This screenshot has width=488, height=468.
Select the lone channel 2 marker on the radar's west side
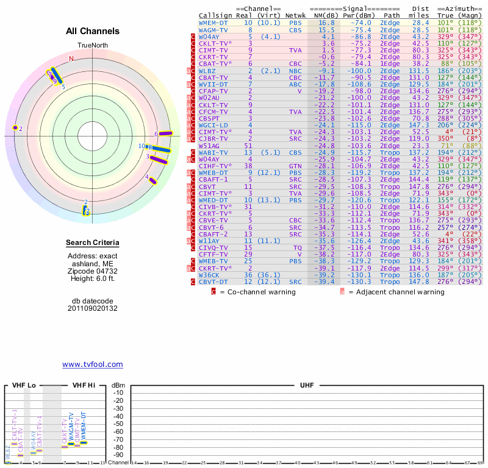[x=15, y=128]
